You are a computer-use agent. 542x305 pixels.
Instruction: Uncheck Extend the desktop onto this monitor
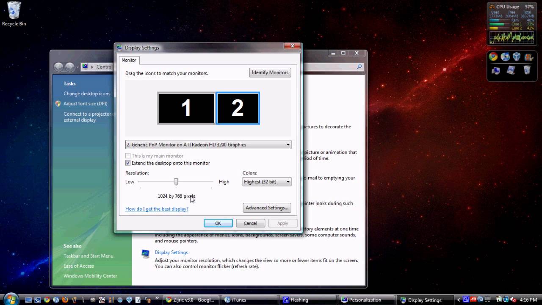point(128,163)
